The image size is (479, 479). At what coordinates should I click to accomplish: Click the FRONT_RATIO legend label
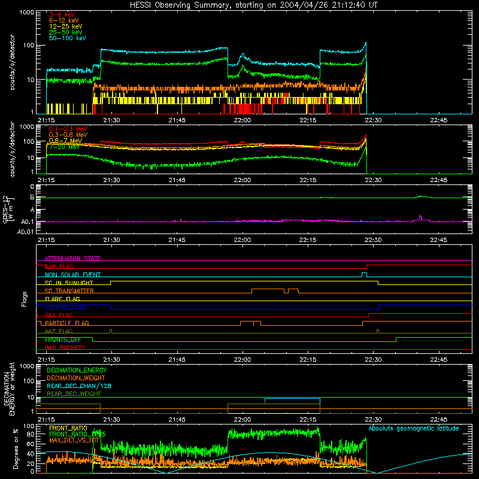tap(68, 428)
